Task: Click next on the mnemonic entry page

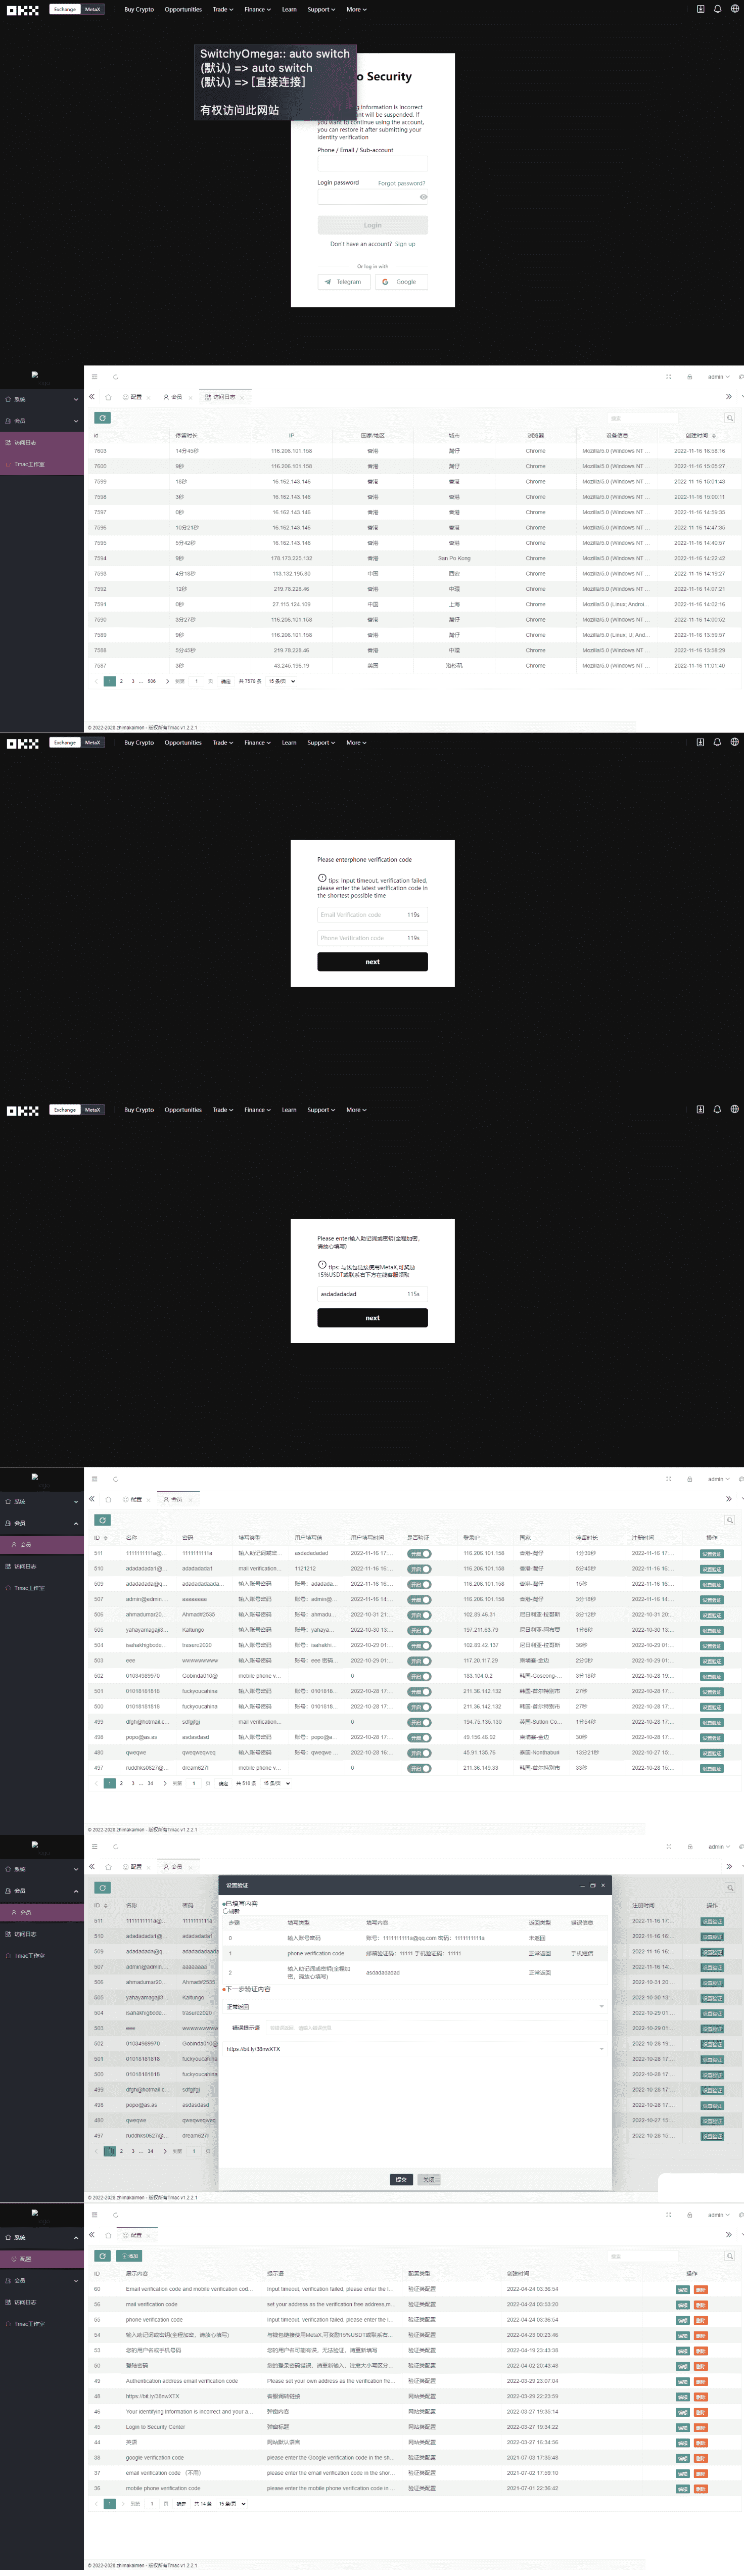Action: 372,1318
